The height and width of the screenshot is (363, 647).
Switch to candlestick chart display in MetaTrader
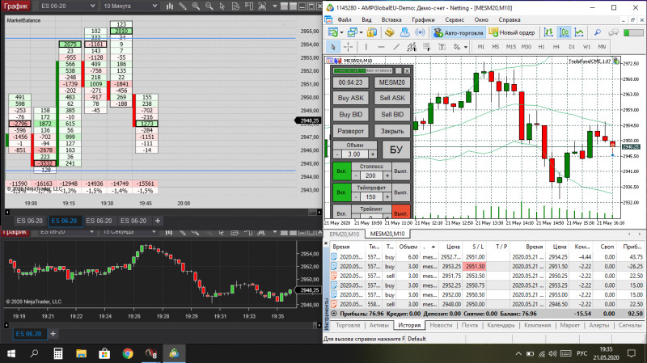pyautogui.click(x=564, y=32)
